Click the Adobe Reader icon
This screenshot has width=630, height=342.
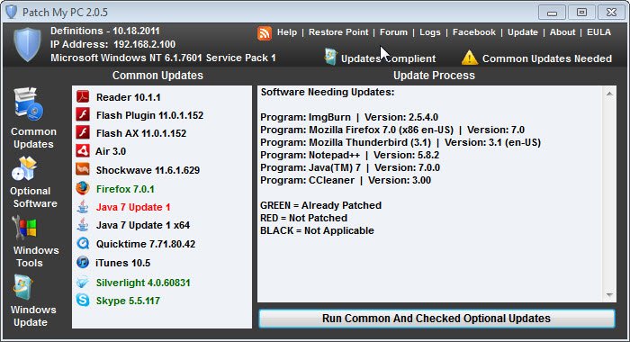83,96
